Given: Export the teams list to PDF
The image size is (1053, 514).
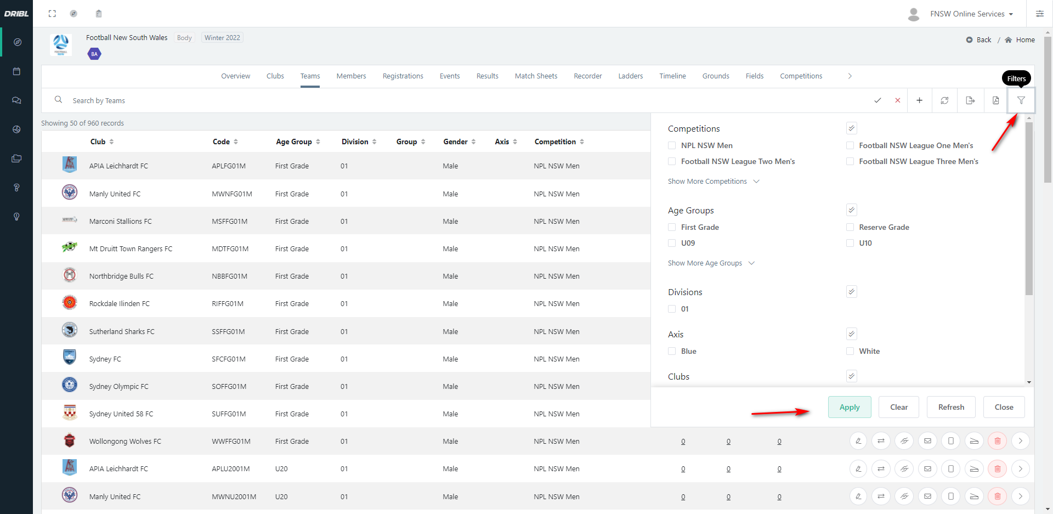Looking at the screenshot, I should [x=995, y=100].
